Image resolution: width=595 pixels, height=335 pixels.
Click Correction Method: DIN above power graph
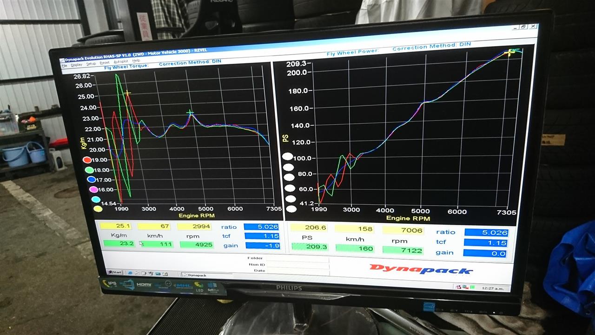coord(431,47)
